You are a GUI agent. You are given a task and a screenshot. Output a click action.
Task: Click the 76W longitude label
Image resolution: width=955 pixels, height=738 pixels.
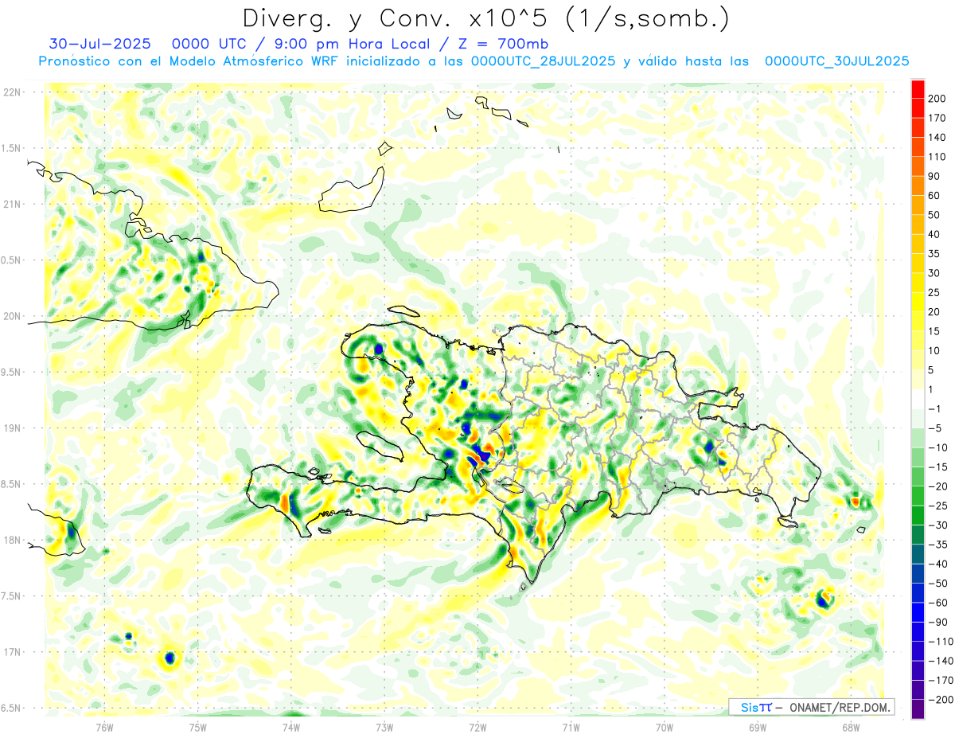click(104, 727)
